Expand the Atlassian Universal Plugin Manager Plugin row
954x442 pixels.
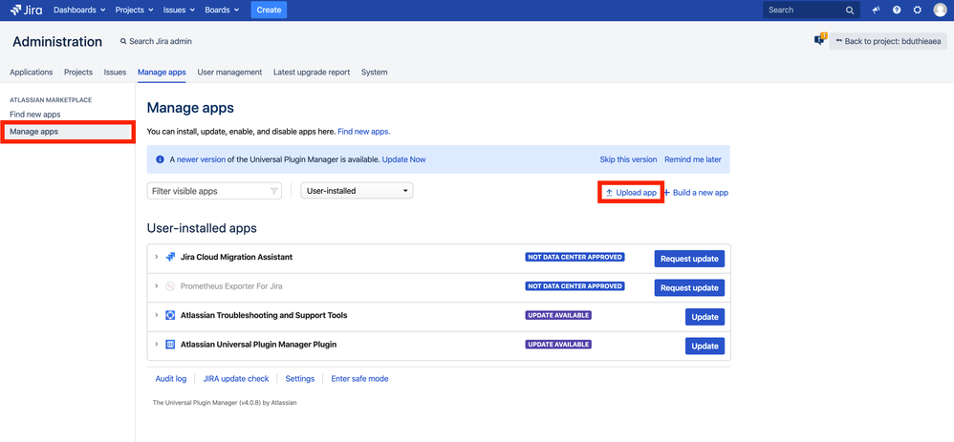click(157, 345)
